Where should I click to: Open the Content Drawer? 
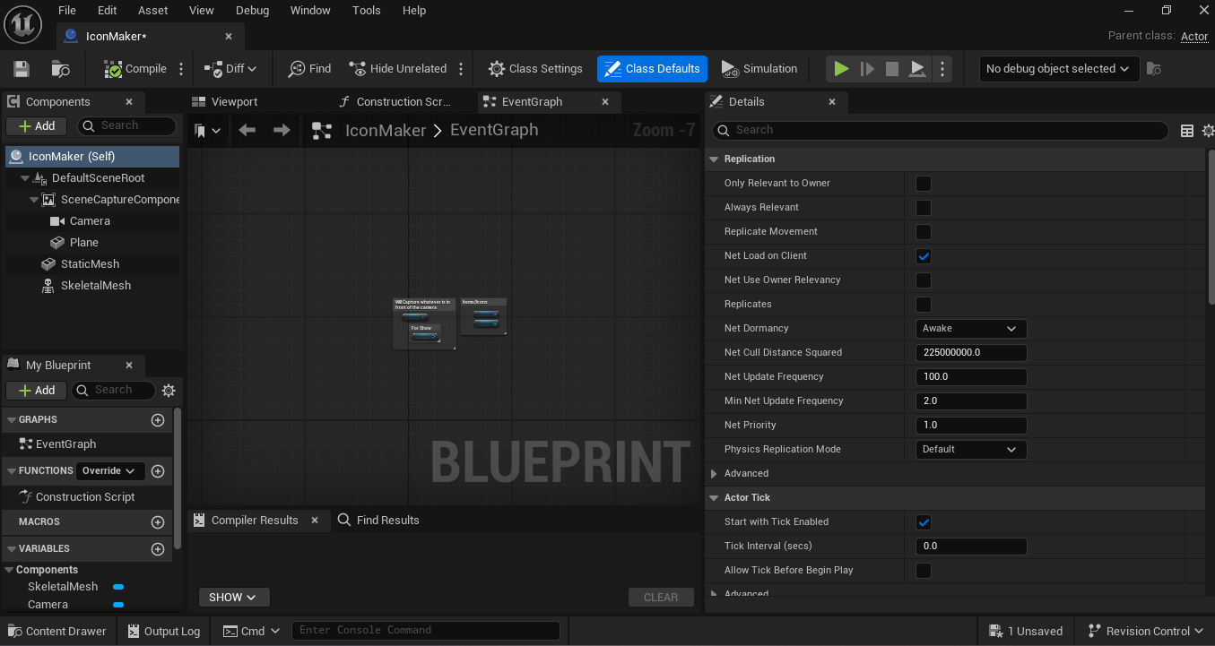click(x=56, y=632)
